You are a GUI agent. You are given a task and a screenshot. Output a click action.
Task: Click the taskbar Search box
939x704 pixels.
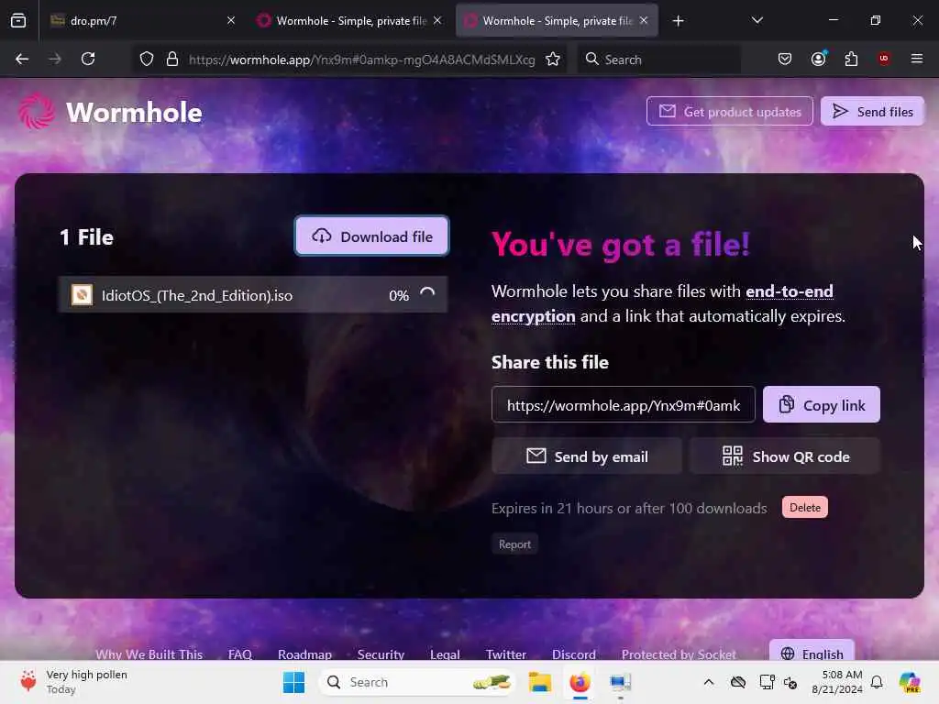pos(417,682)
